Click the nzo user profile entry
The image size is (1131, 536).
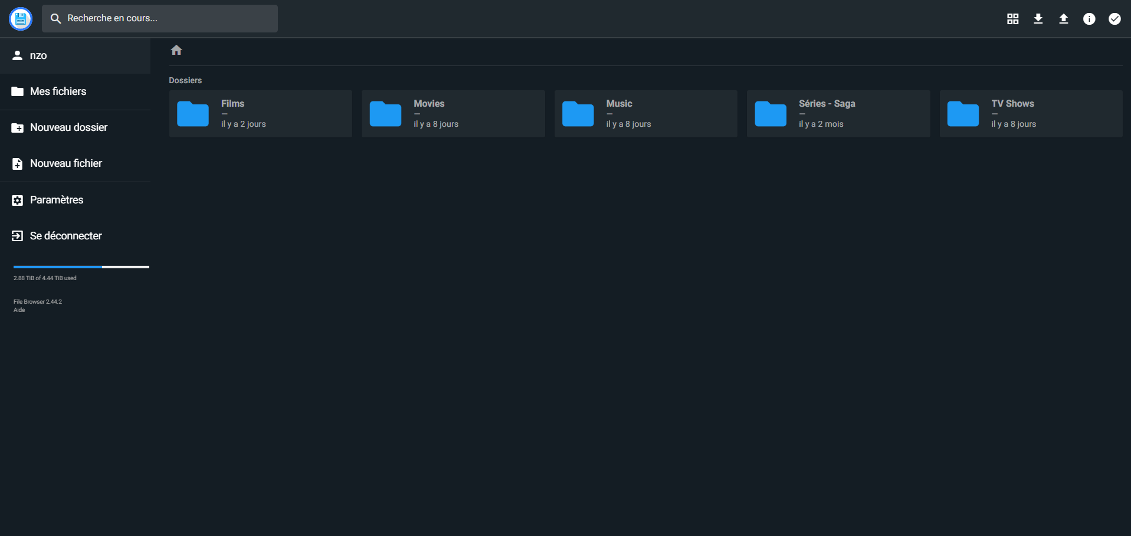pos(38,55)
